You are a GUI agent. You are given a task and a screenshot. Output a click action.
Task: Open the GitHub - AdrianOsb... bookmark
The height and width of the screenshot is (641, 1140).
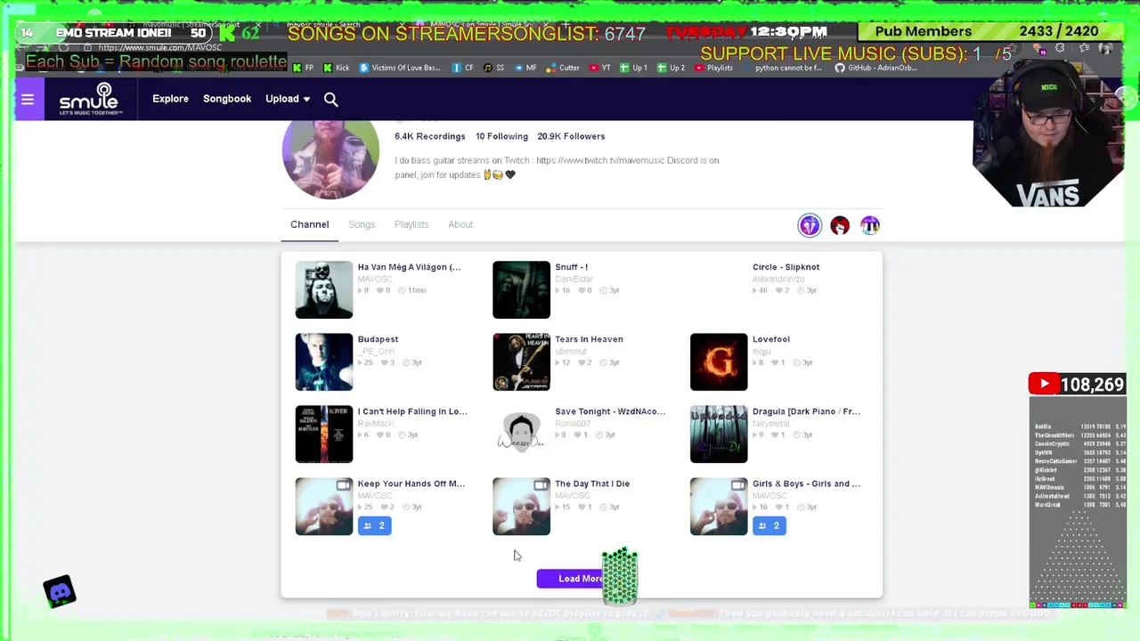pos(875,68)
